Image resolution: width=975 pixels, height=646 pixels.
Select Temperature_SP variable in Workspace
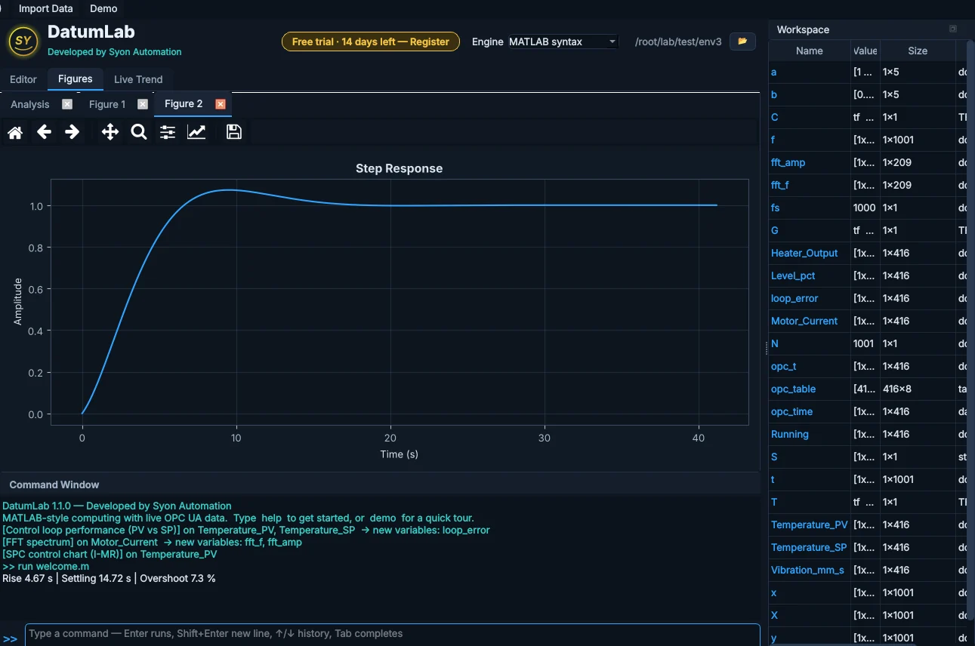pos(809,547)
